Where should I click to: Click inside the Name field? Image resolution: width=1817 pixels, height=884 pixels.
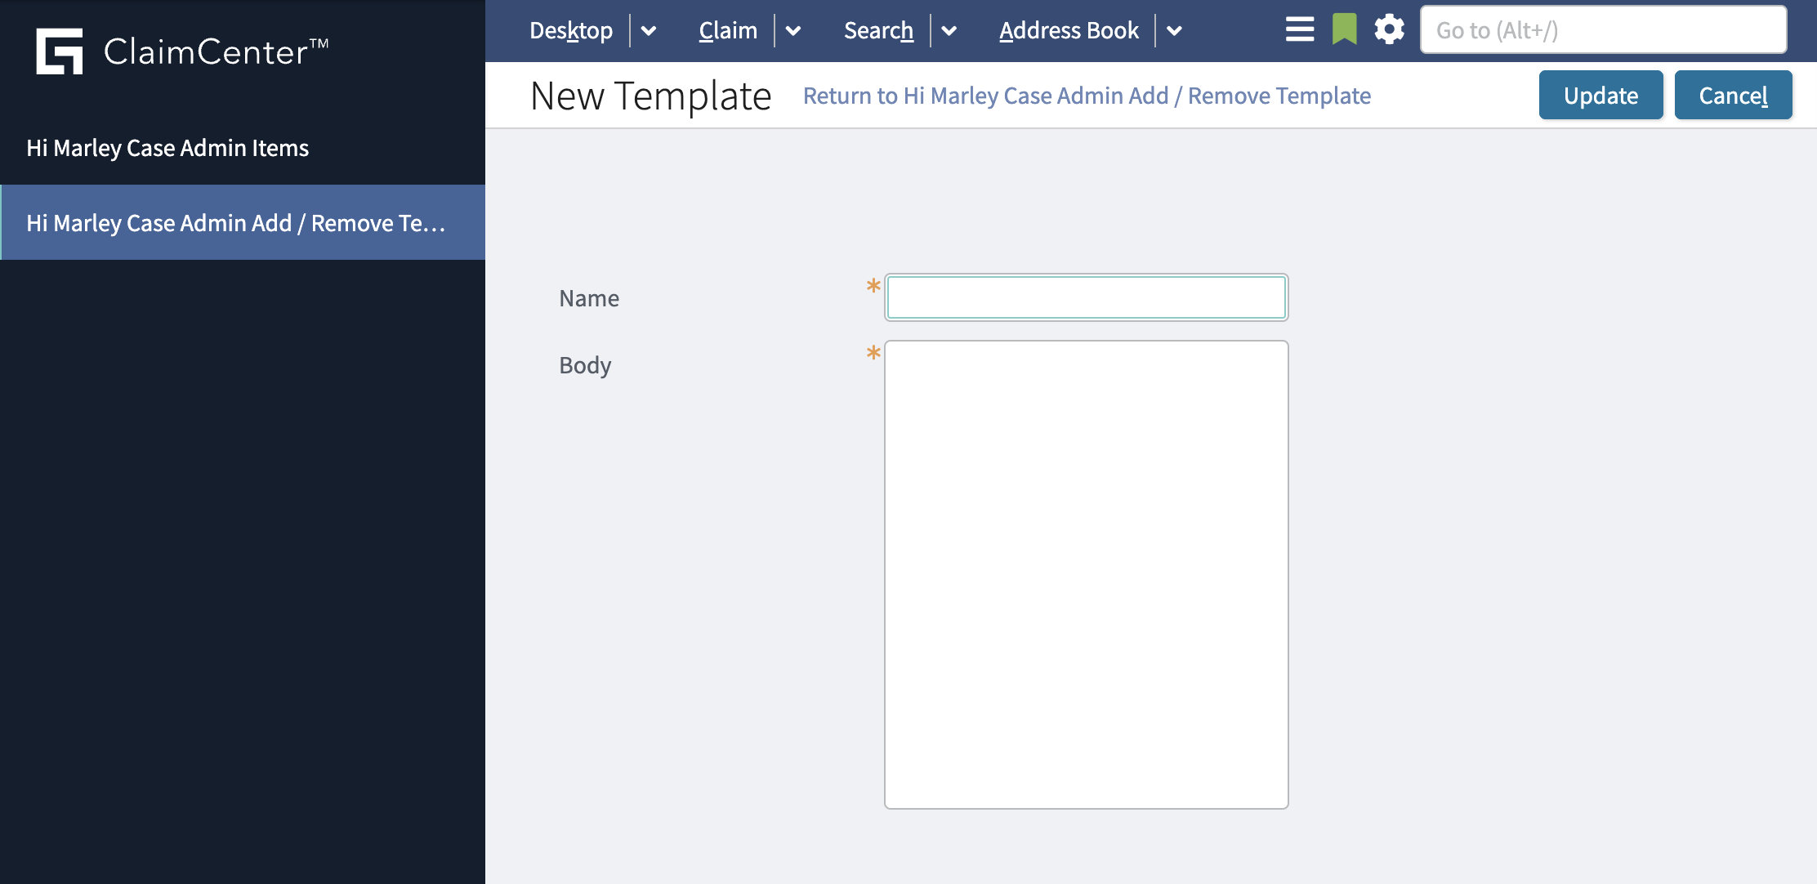pos(1085,297)
